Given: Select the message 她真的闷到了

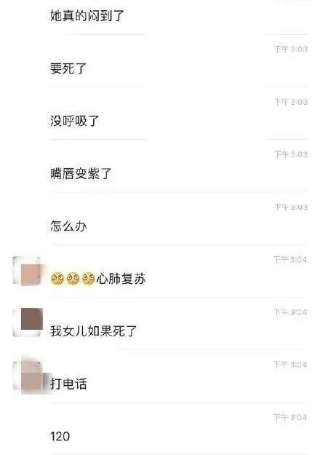Looking at the screenshot, I should pos(87,16).
